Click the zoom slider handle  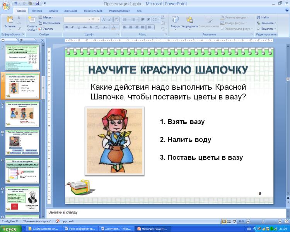[263, 221]
